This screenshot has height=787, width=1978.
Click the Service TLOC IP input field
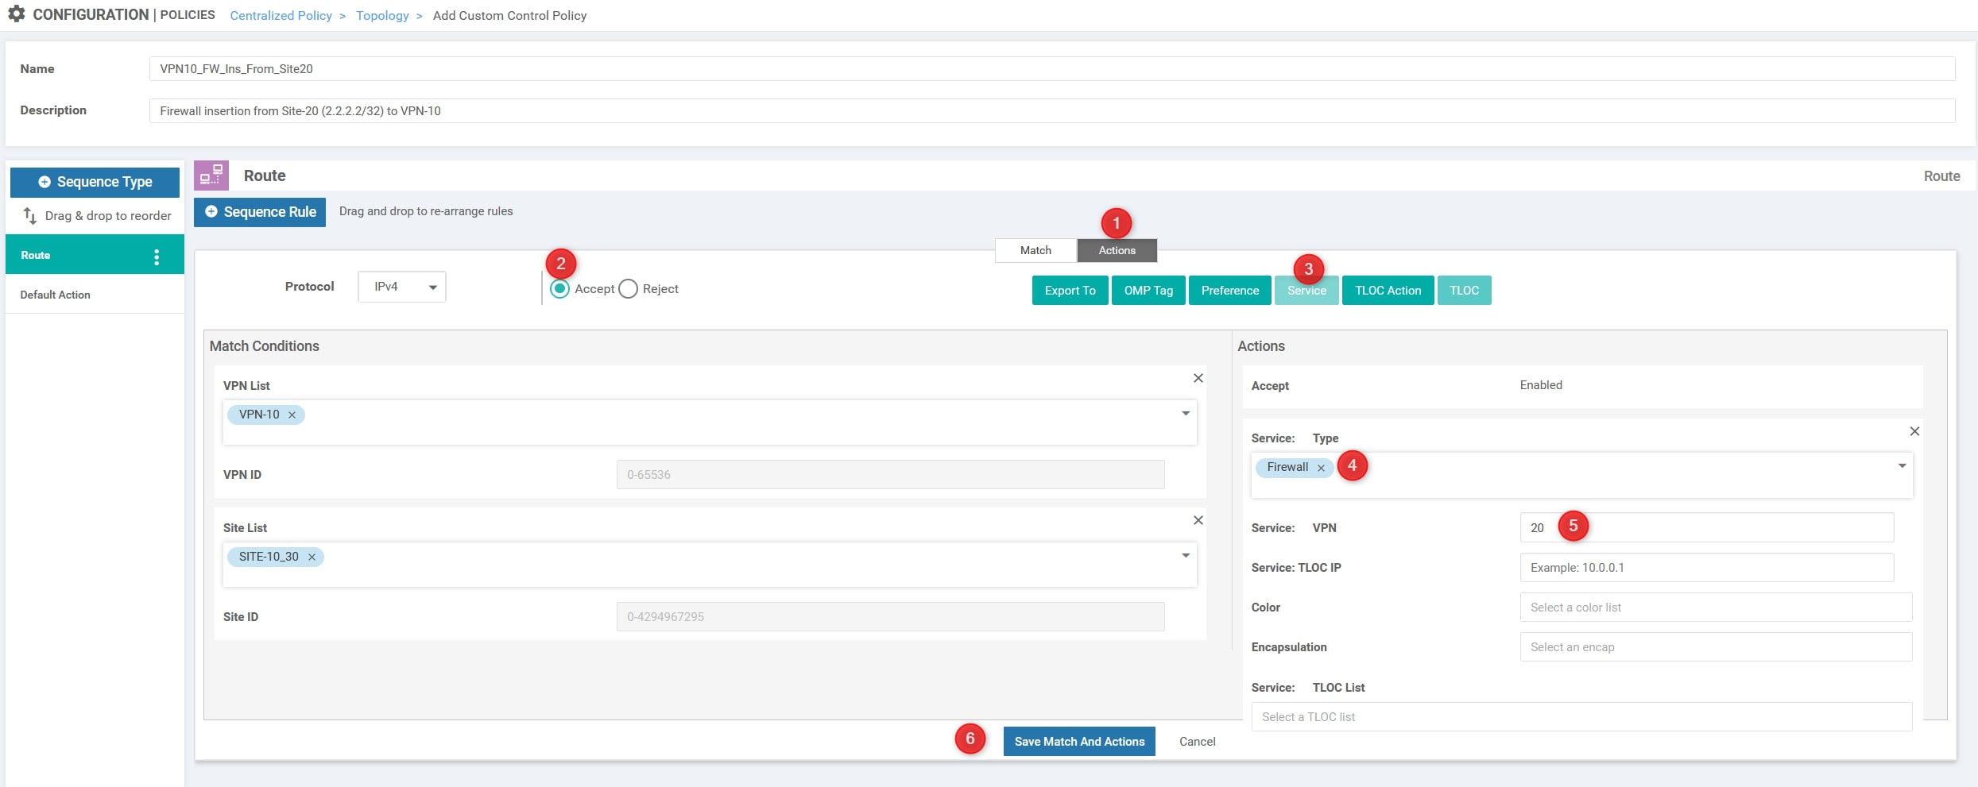[1706, 568]
